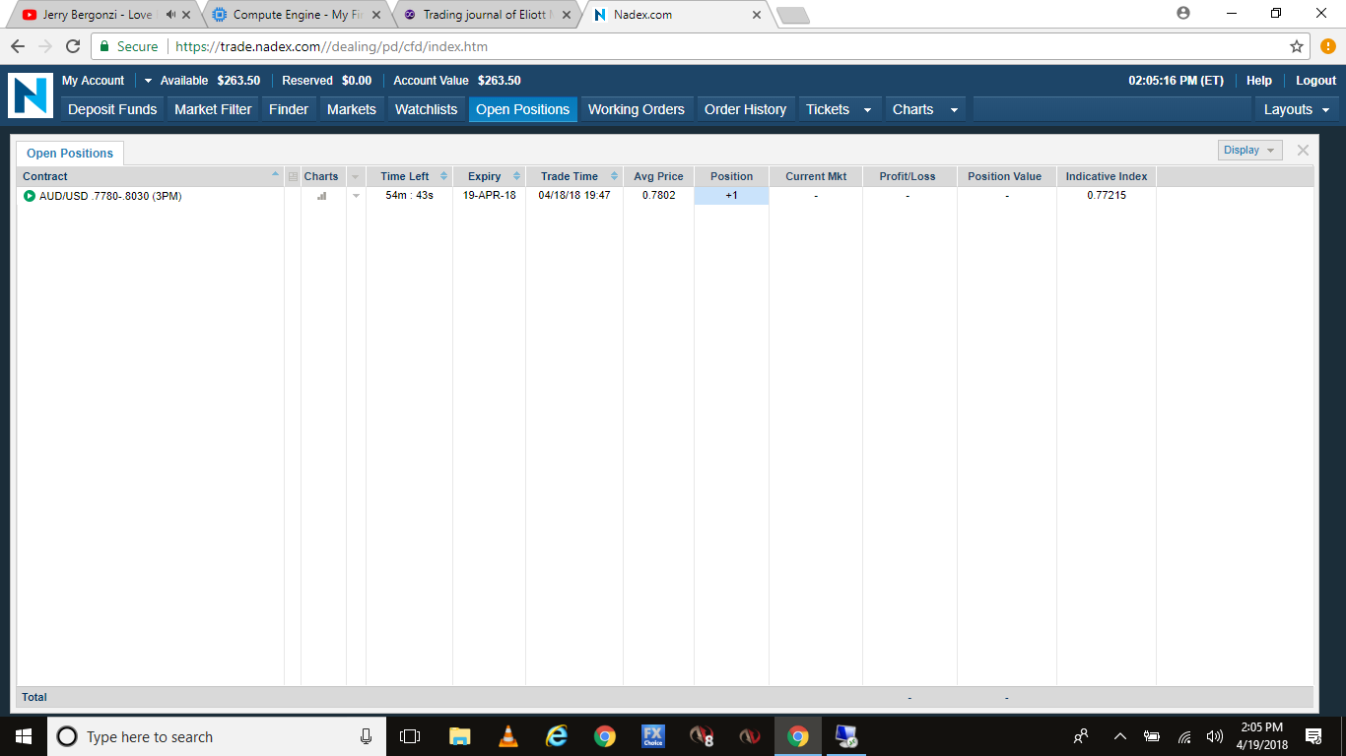Open Task View on taskbar

[410, 736]
